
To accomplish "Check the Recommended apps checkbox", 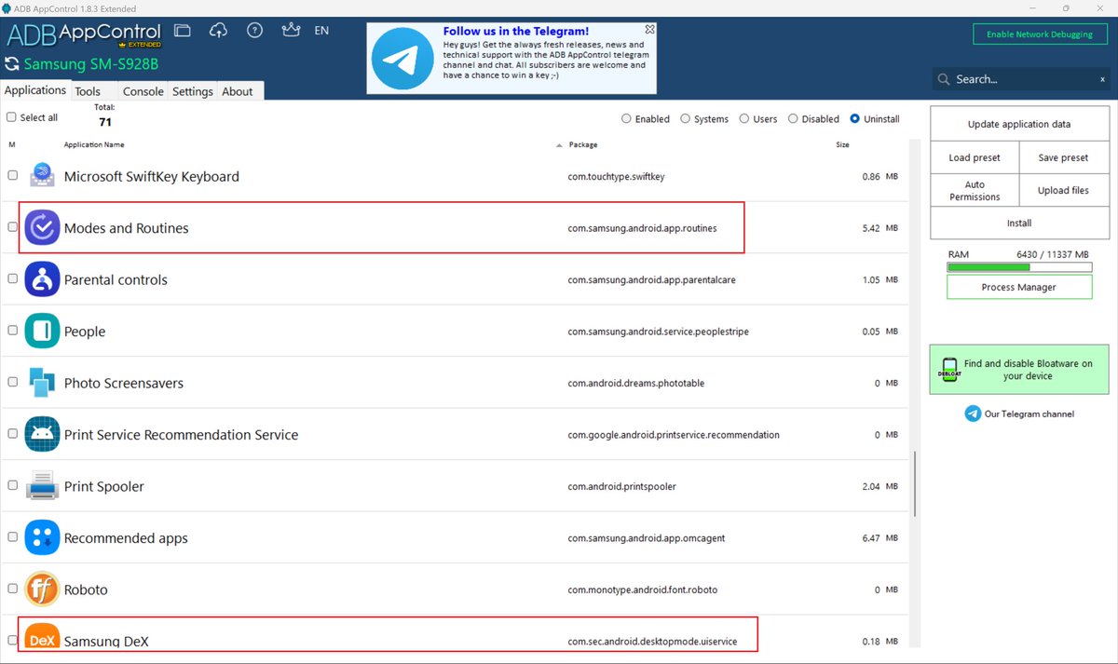I will tap(13, 536).
